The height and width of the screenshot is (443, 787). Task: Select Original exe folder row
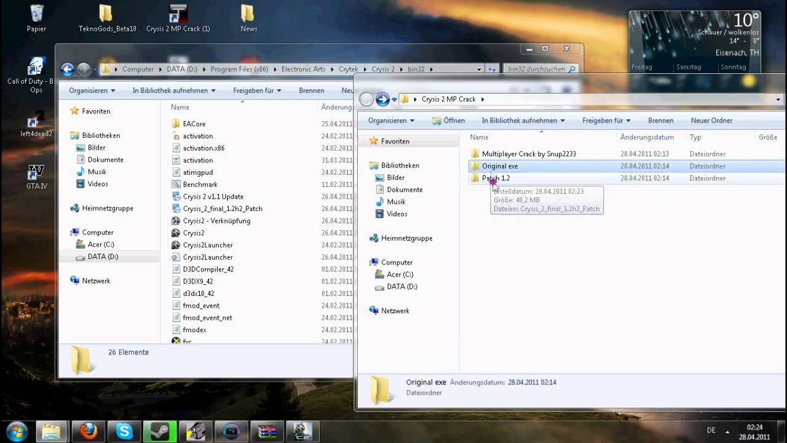pos(627,166)
